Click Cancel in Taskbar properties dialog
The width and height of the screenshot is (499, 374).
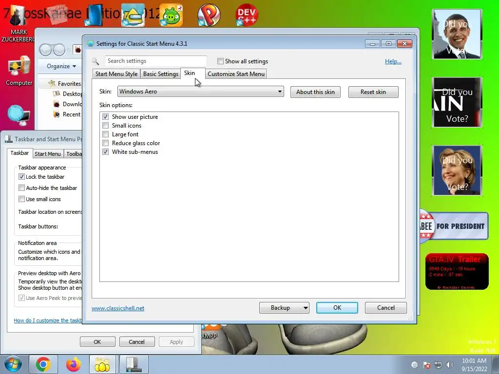136,341
